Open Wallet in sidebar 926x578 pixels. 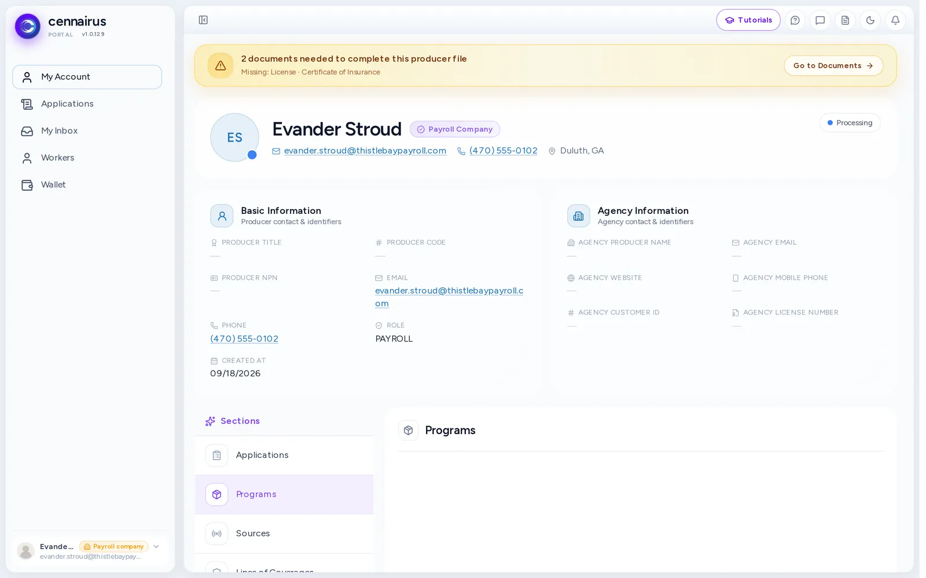(87, 185)
